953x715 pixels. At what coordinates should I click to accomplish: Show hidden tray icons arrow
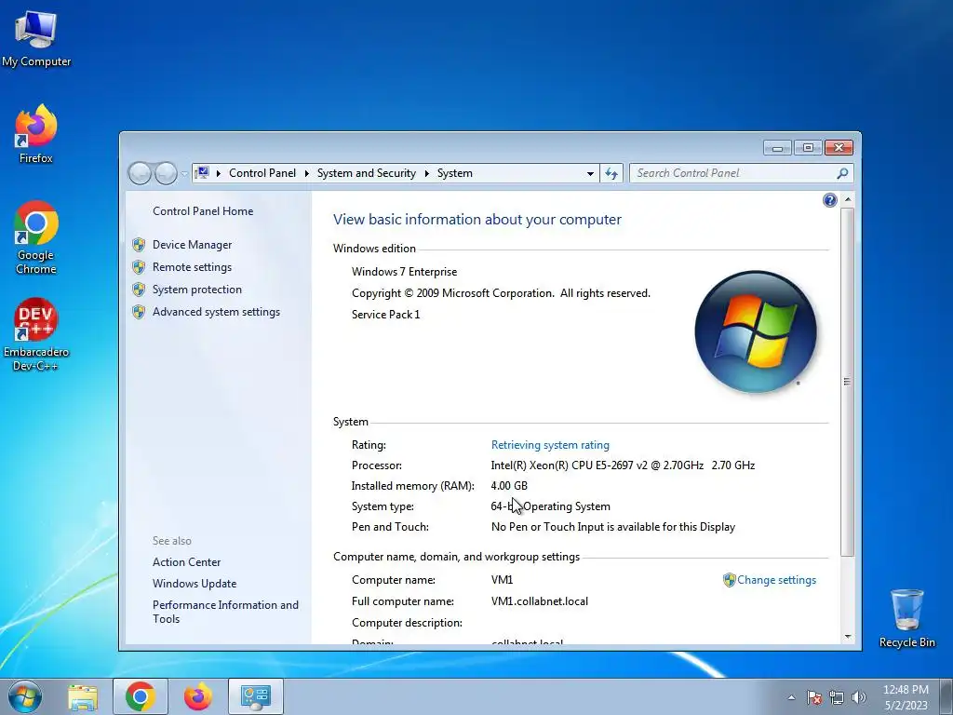pyautogui.click(x=791, y=697)
